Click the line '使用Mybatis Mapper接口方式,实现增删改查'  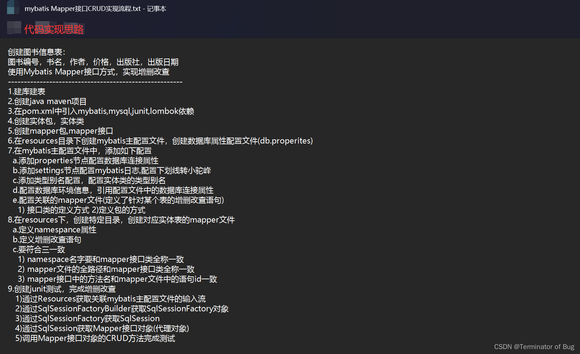pos(89,72)
